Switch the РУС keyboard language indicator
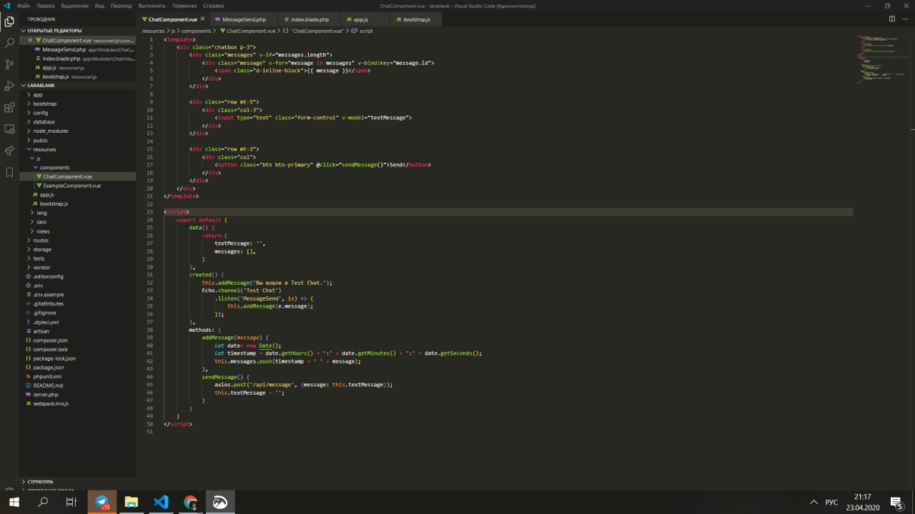Viewport: 915px width, 514px height. point(831,502)
